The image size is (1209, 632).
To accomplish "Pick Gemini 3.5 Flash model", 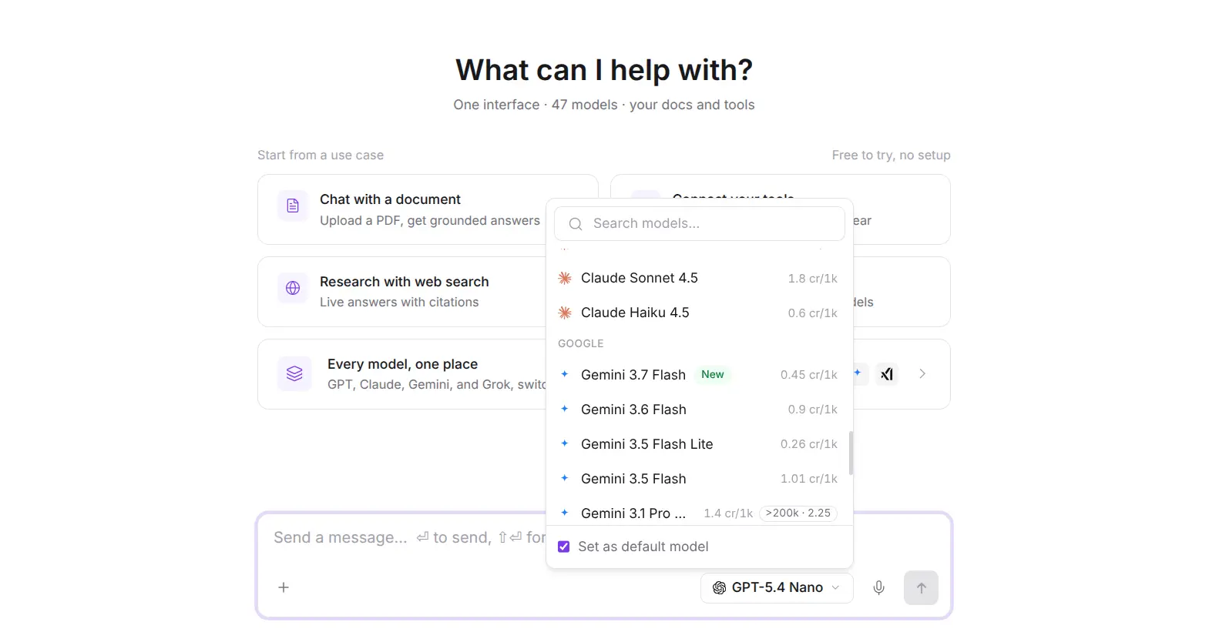I will point(700,478).
